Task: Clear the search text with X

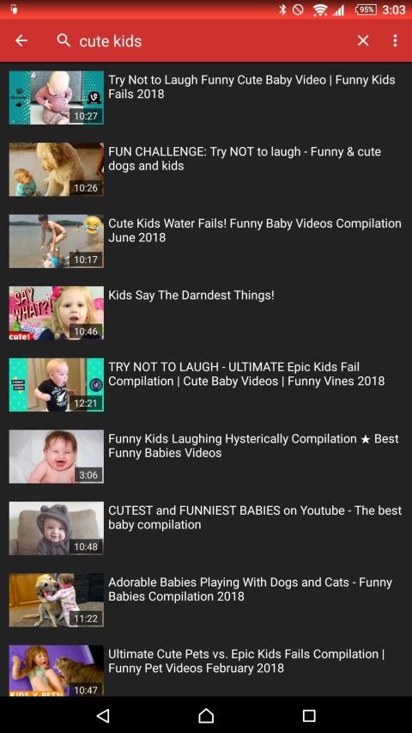Action: (363, 40)
